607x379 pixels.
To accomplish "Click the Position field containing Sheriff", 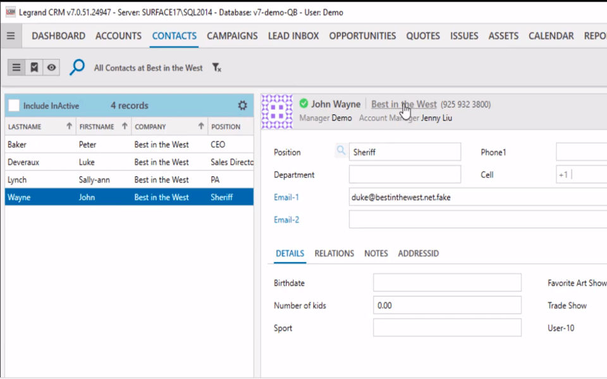I will click(x=405, y=152).
